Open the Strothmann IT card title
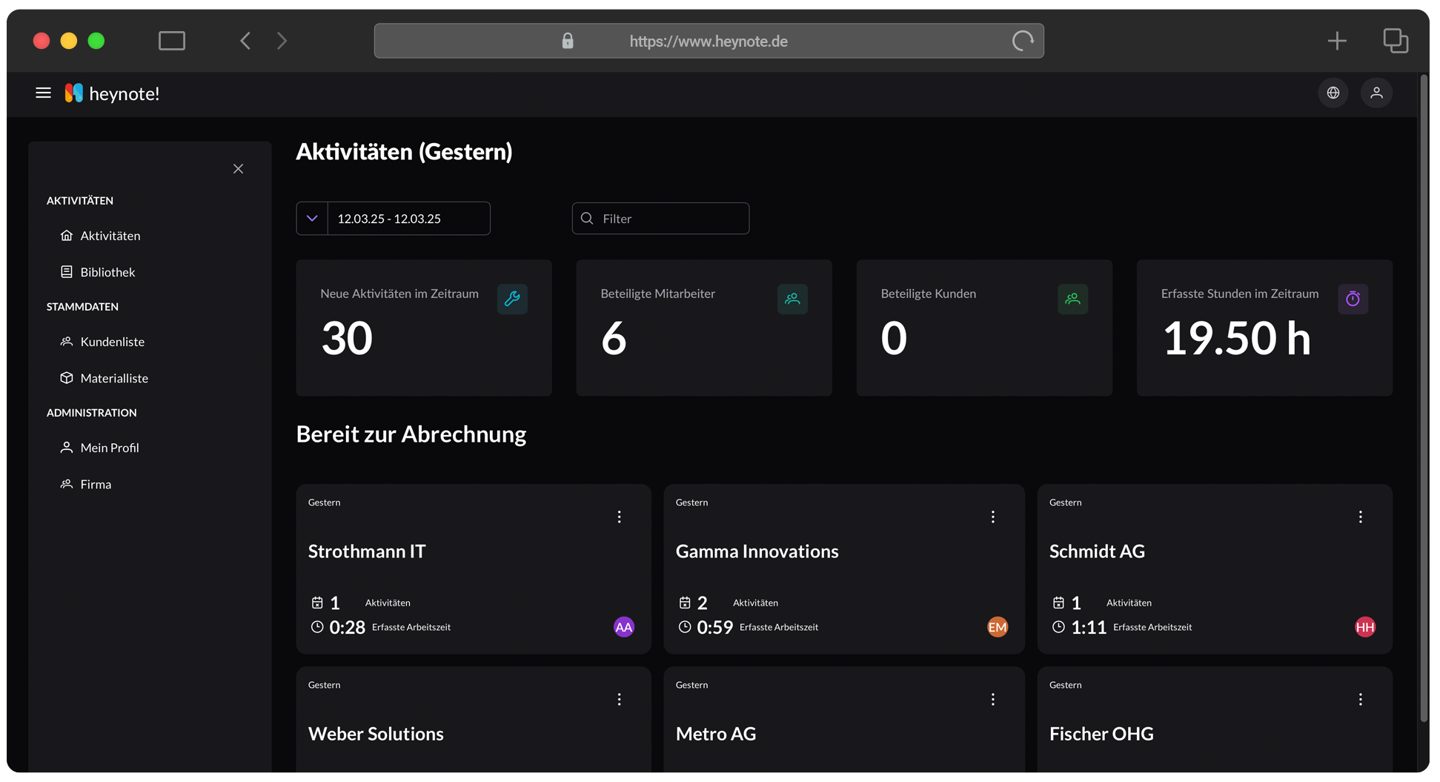The width and height of the screenshot is (1440, 782). point(367,551)
